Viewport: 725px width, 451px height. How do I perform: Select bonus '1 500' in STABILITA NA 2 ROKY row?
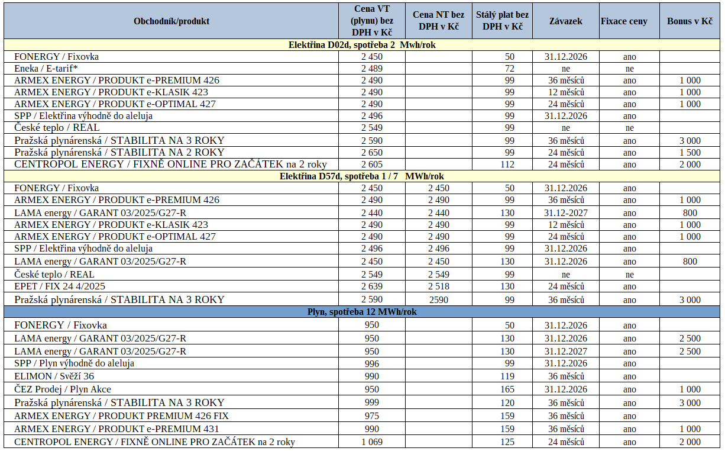690,153
